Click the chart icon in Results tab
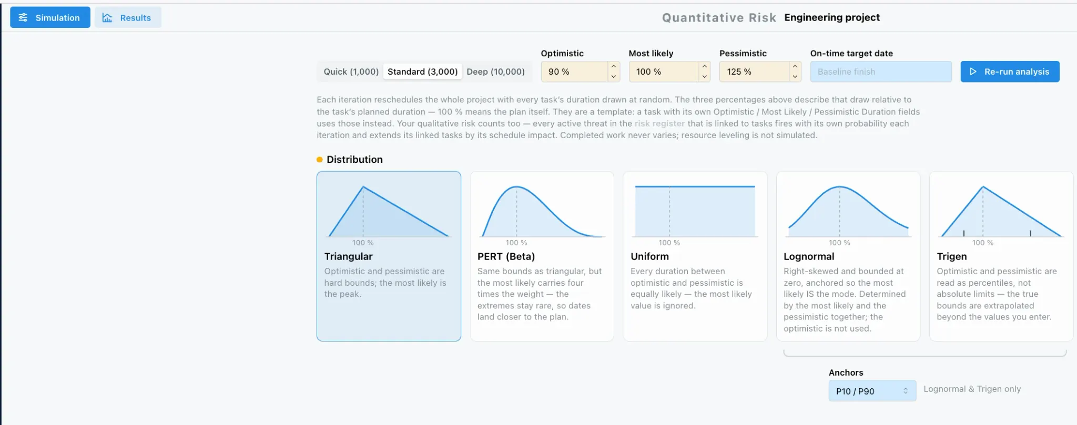 tap(107, 17)
